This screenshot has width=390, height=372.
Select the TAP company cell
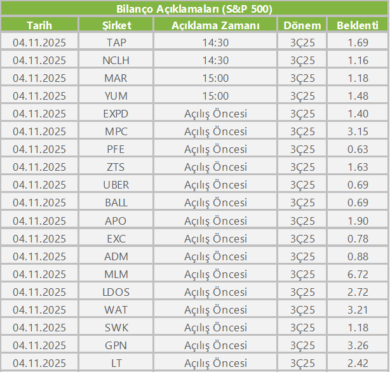point(116,43)
